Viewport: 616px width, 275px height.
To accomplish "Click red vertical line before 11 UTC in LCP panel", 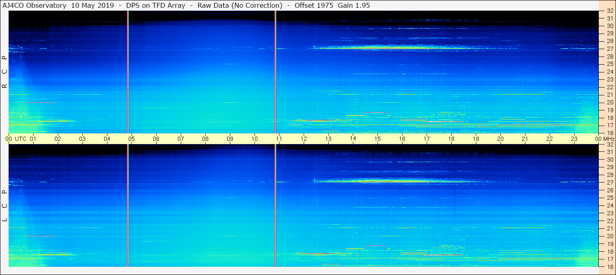I will (x=275, y=205).
